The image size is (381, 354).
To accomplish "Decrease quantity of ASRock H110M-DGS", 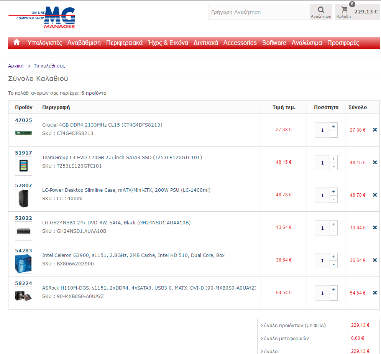I will (x=333, y=297).
